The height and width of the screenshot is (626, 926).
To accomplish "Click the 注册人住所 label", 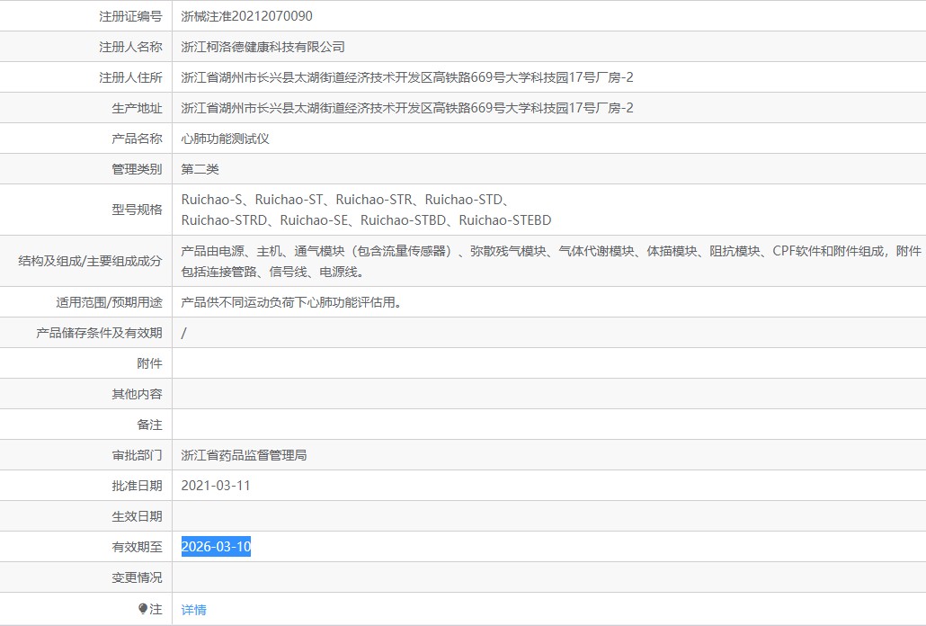I will tap(130, 77).
